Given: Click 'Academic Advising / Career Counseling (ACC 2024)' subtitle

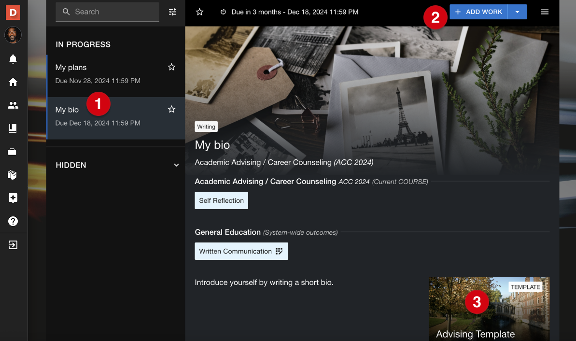Looking at the screenshot, I should click(x=284, y=162).
